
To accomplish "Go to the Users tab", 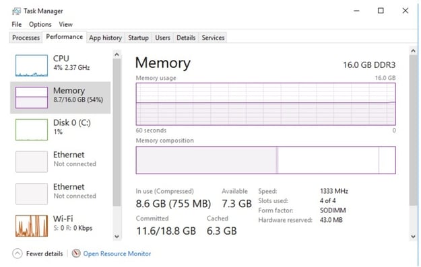I will click(162, 38).
